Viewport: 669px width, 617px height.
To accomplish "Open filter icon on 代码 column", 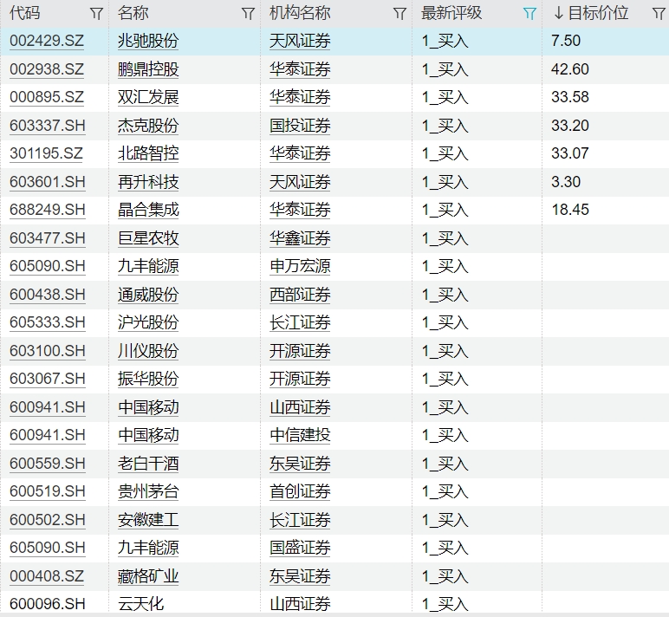I will click(96, 14).
